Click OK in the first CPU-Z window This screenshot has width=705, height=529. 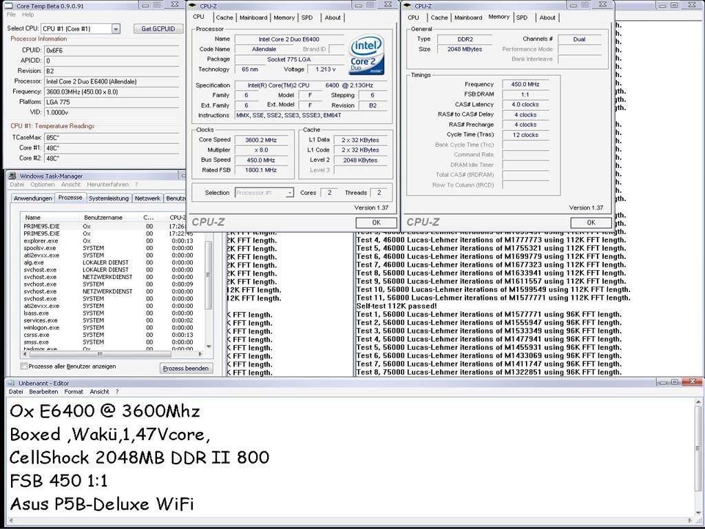377,222
